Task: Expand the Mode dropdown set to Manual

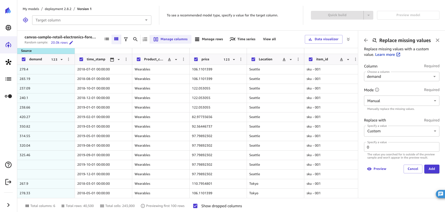Action: click(x=401, y=101)
